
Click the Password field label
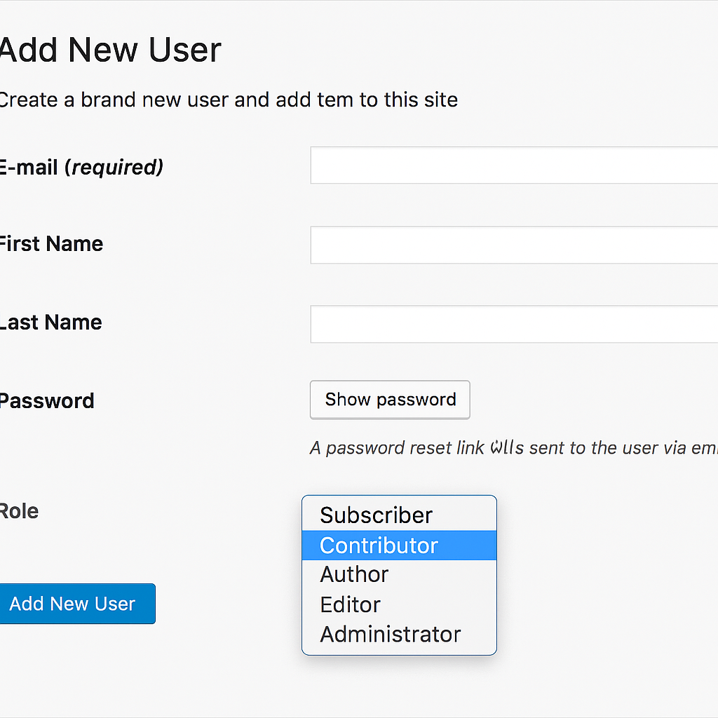46,401
